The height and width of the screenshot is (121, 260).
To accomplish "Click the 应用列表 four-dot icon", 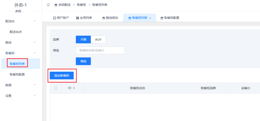I will pyautogui.click(x=77, y=18).
